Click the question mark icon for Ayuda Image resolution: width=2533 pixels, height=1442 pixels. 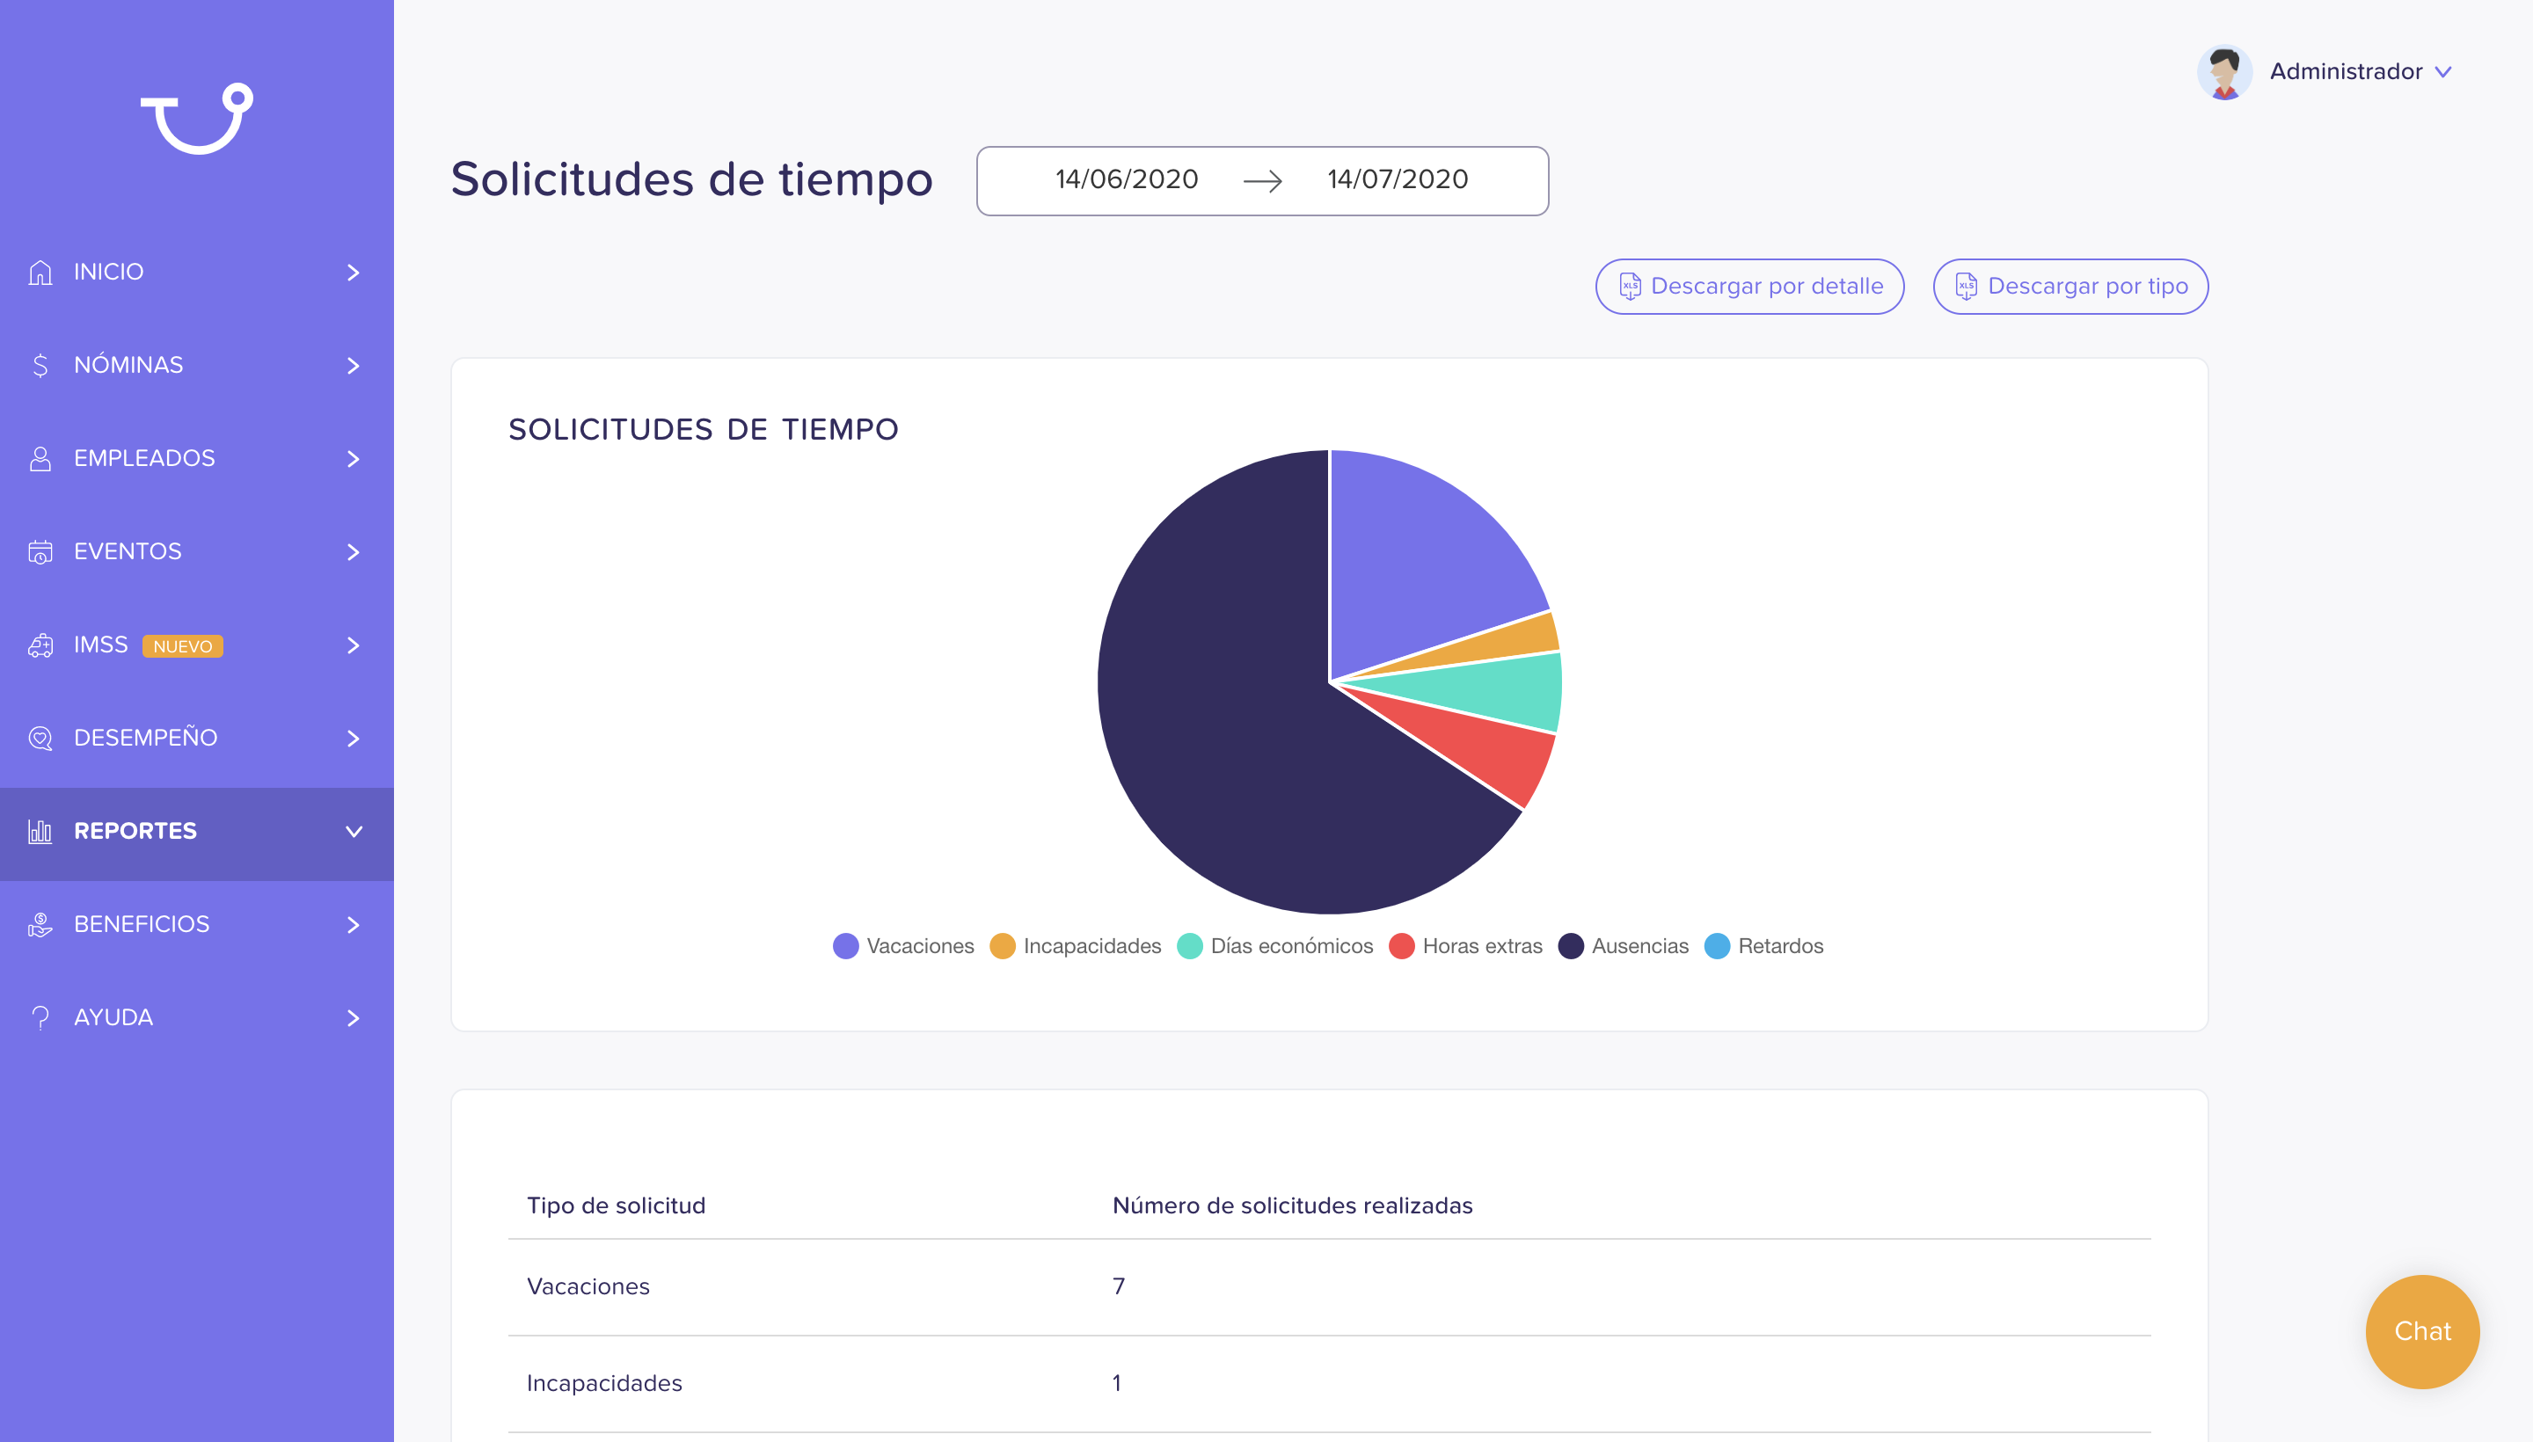pos(40,1017)
